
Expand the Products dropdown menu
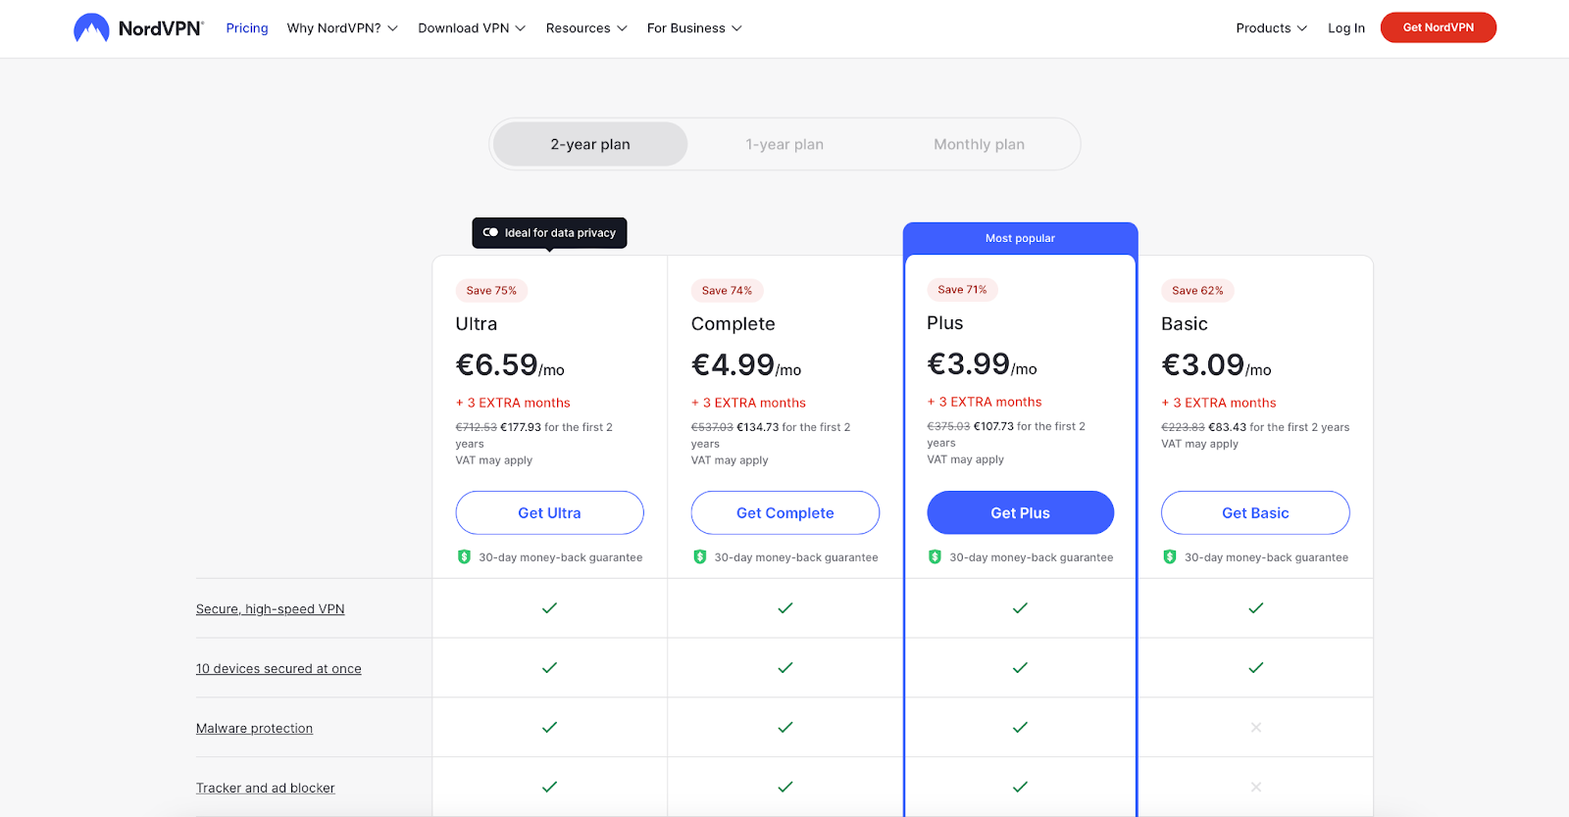click(x=1271, y=28)
